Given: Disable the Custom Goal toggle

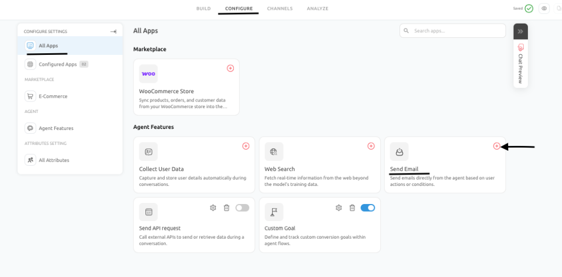Looking at the screenshot, I should (x=368, y=208).
